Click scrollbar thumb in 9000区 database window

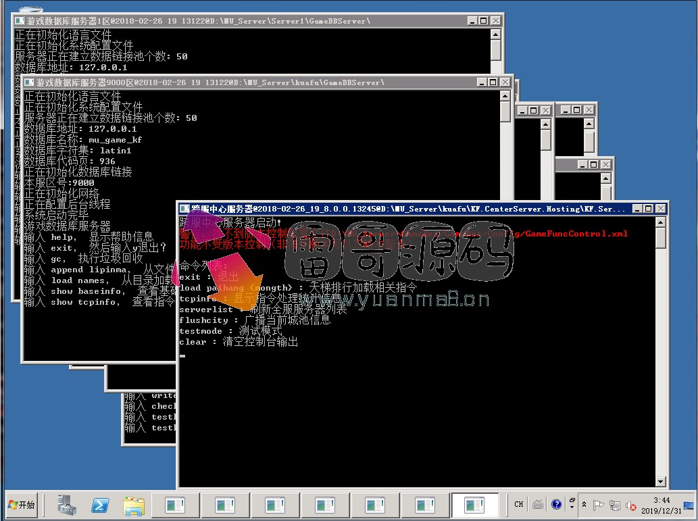[x=505, y=111]
